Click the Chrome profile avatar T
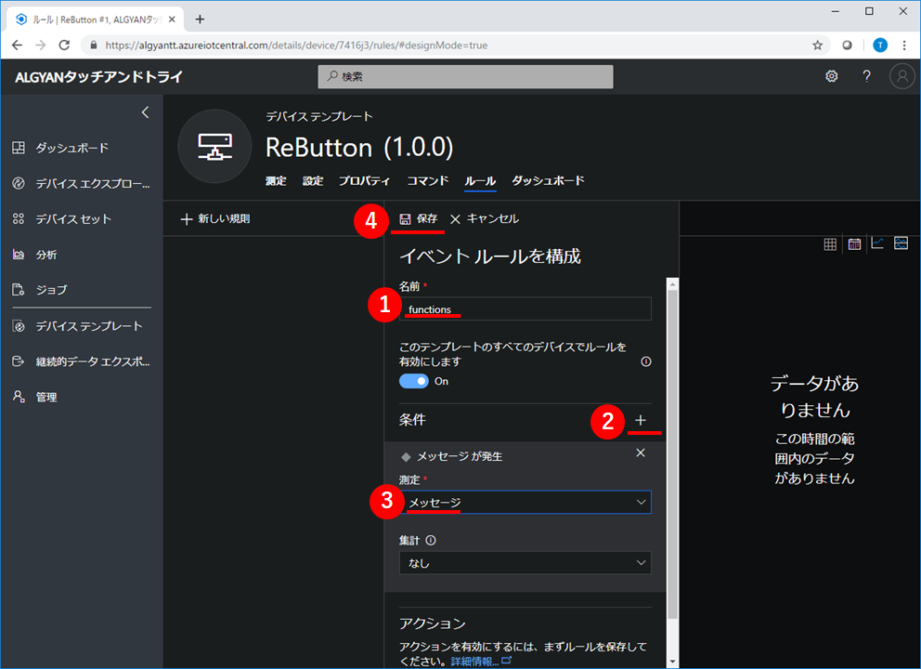 (880, 46)
